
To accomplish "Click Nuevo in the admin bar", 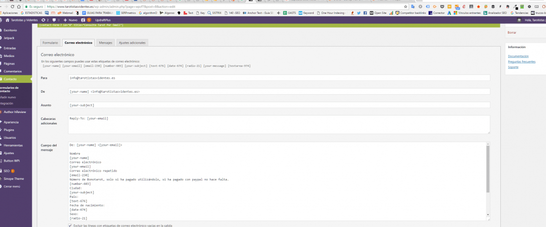I will coord(70,20).
